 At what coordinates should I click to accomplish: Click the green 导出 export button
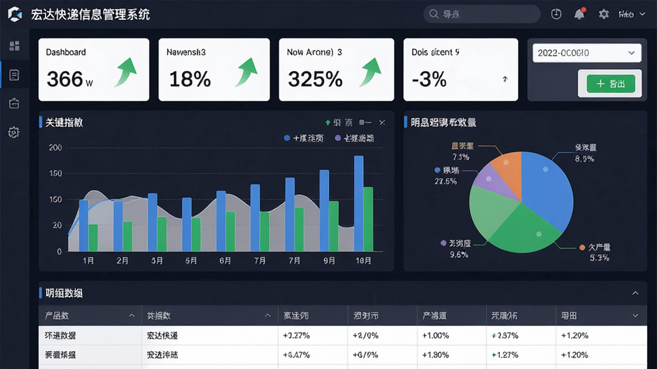point(611,84)
